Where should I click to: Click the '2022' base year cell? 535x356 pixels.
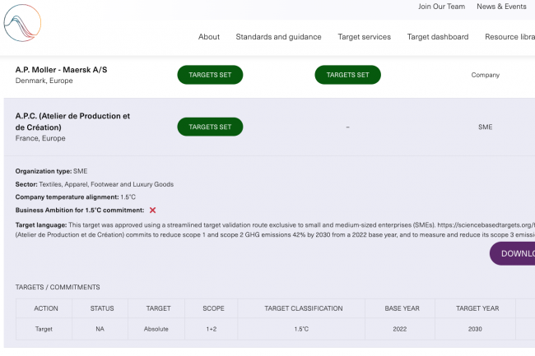(x=399, y=329)
